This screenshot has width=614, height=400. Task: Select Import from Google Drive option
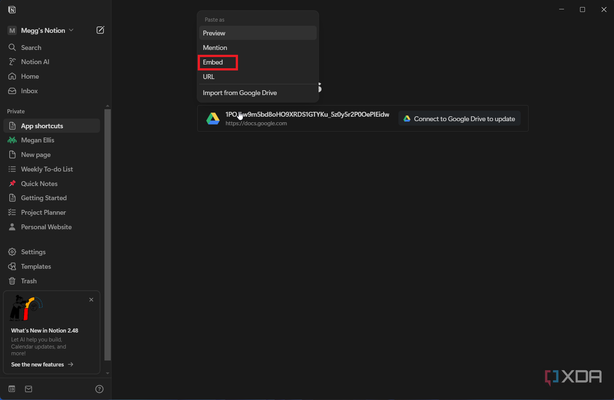click(x=258, y=93)
